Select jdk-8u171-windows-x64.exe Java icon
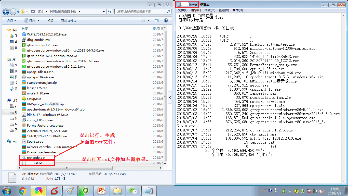The width and height of the screenshot is (348, 196). coord(24,115)
